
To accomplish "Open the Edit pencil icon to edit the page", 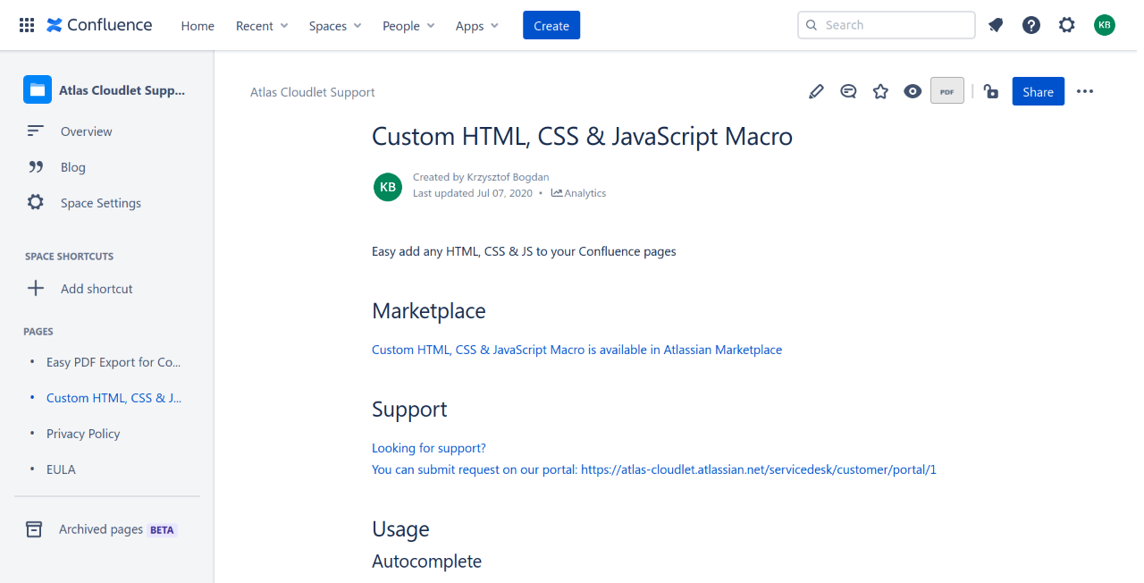I will pyautogui.click(x=816, y=91).
